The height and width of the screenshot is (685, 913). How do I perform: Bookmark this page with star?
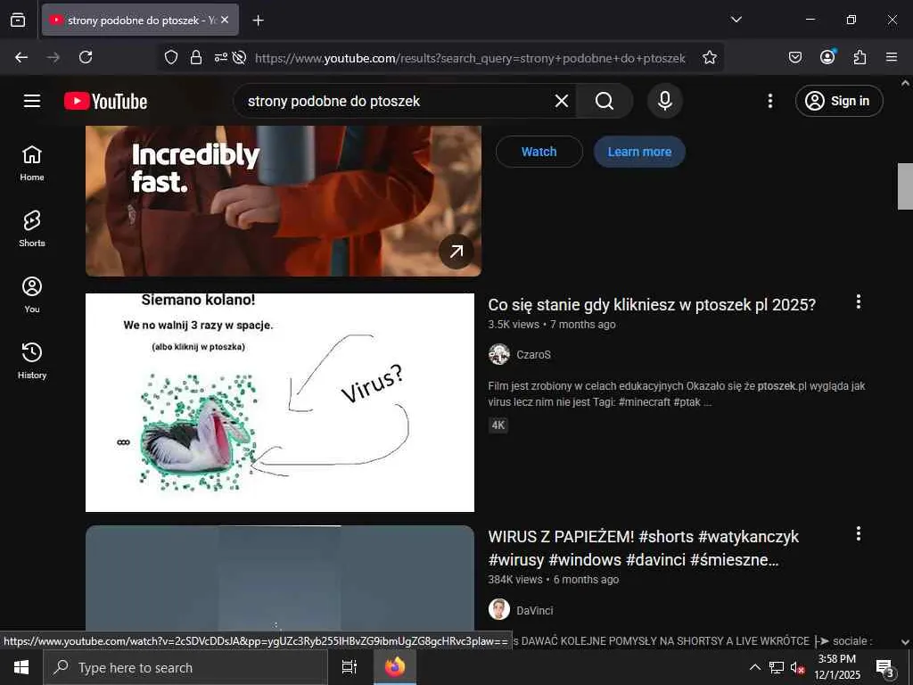pyautogui.click(x=709, y=57)
